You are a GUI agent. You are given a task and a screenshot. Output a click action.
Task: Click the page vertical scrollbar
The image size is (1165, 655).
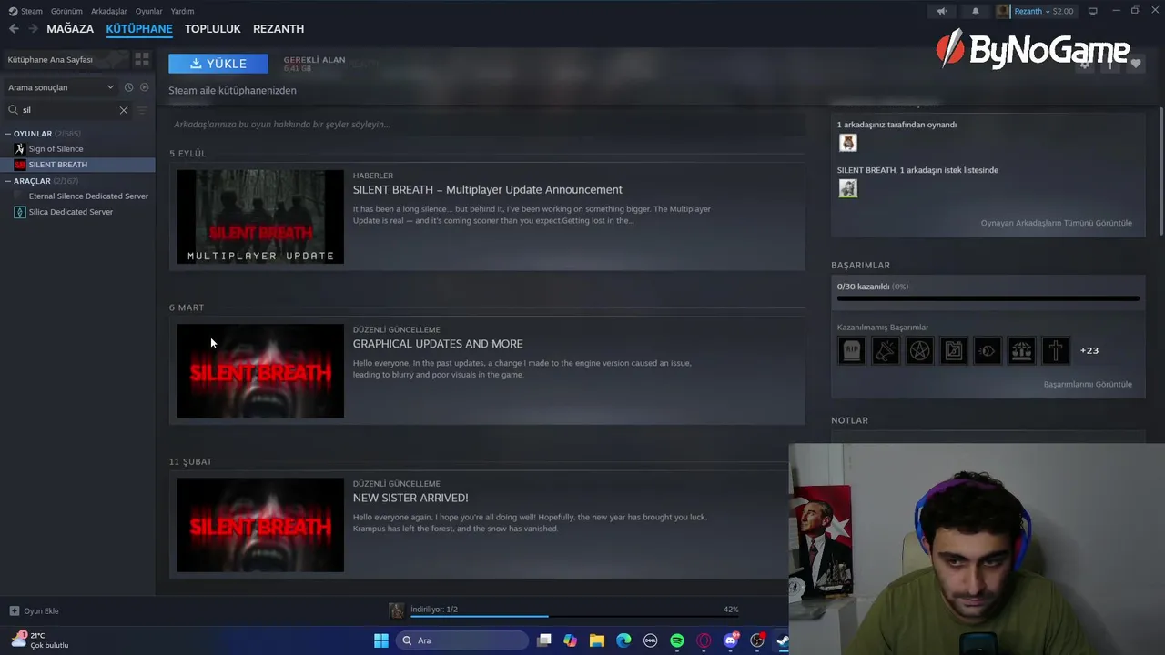(x=1160, y=170)
